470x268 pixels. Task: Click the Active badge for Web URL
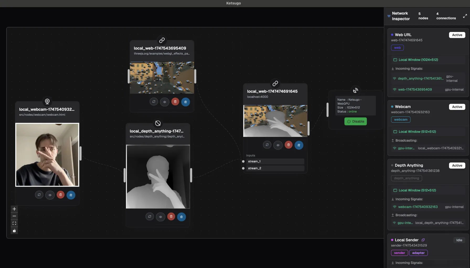pyautogui.click(x=457, y=35)
